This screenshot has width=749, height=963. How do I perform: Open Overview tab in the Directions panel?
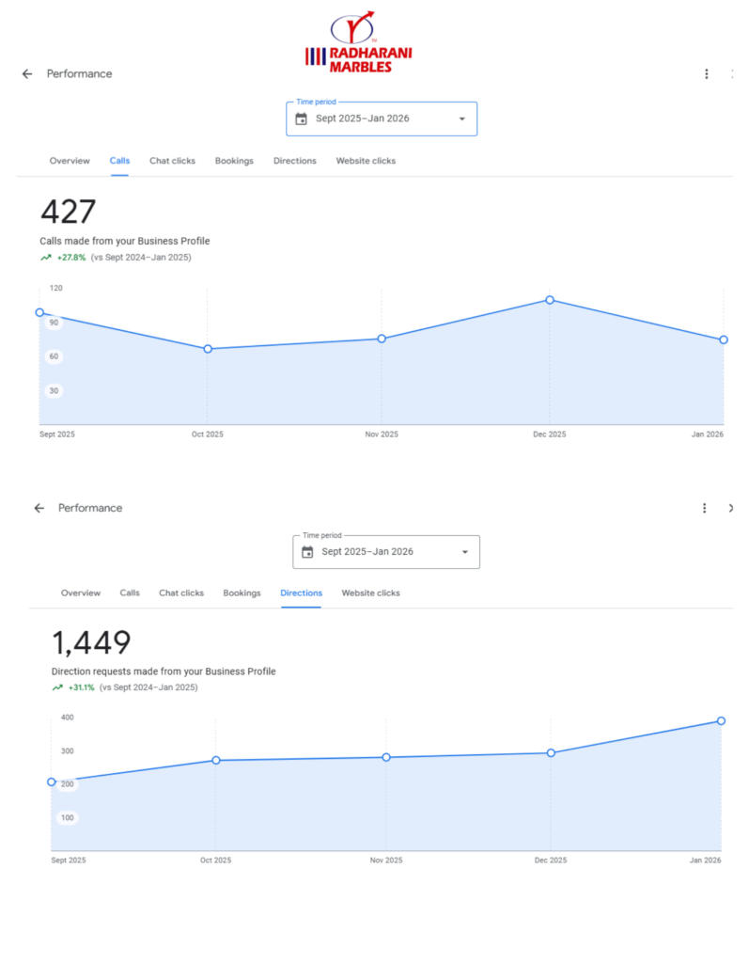[81, 592]
